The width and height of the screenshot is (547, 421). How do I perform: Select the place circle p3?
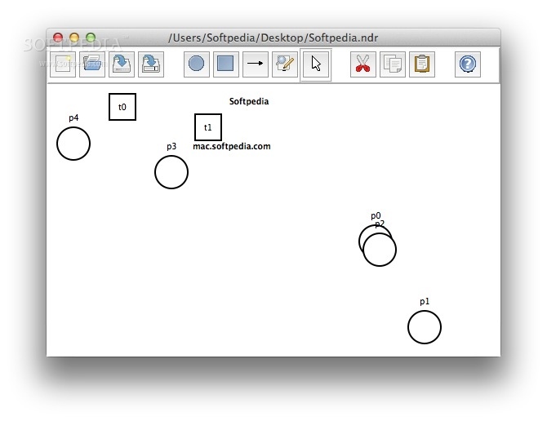[171, 172]
